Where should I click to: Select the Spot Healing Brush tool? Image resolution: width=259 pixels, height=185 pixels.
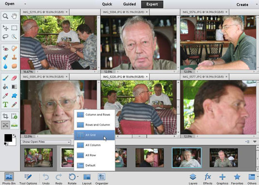tap(14, 48)
